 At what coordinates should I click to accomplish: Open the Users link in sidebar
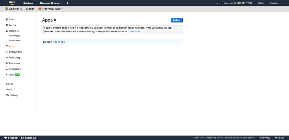pyautogui.click(x=9, y=90)
